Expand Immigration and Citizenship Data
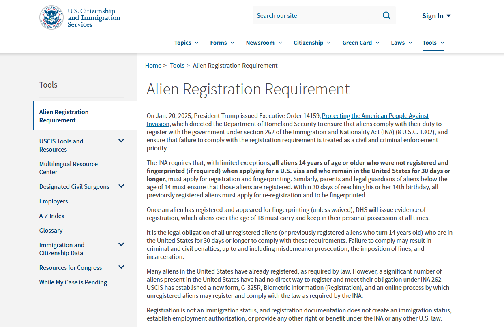The height and width of the screenshot is (327, 504). pyautogui.click(x=62, y=249)
